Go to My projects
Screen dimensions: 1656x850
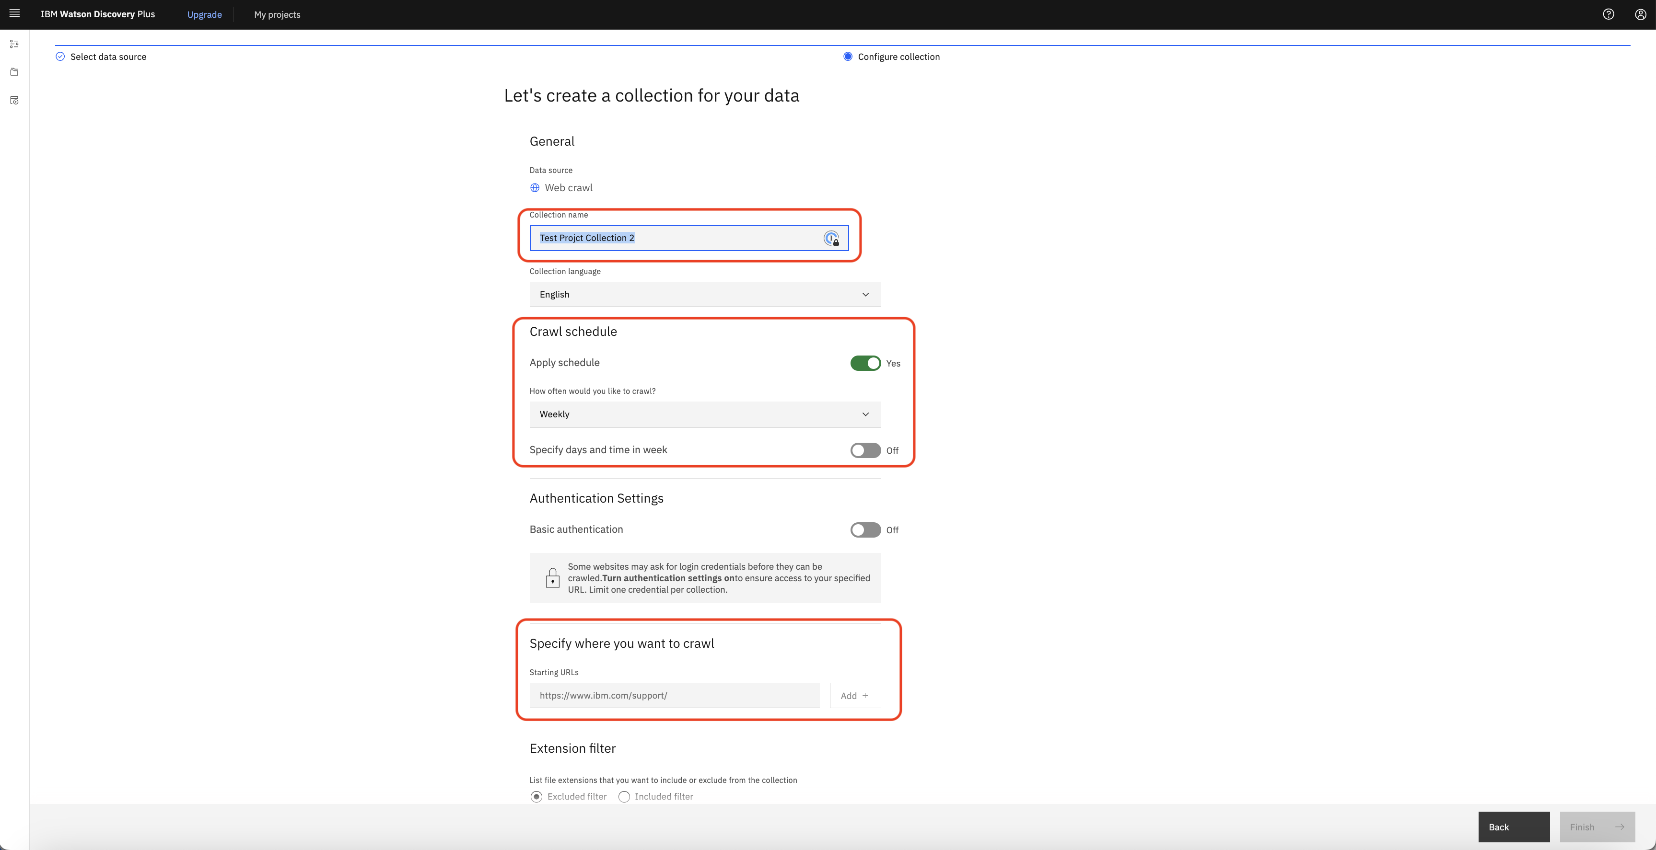click(x=277, y=14)
